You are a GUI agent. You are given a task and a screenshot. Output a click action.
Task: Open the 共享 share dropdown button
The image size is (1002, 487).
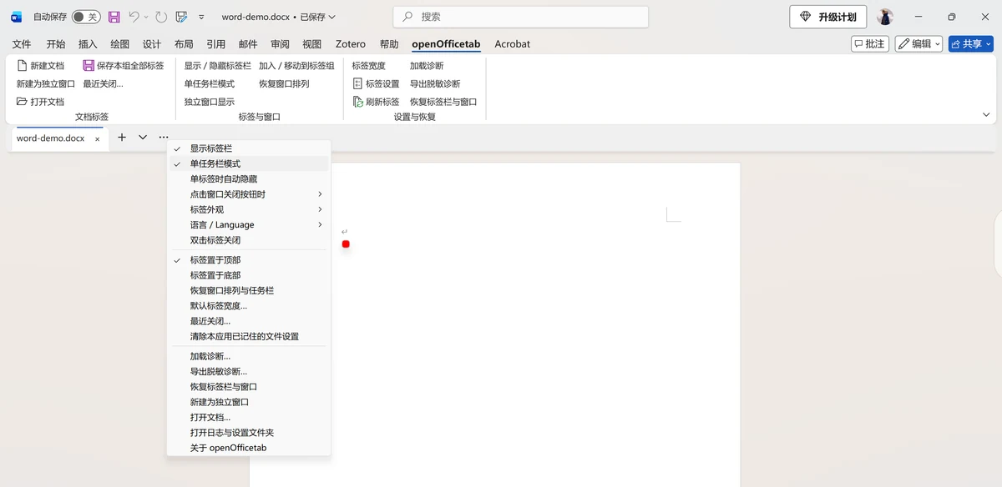970,44
